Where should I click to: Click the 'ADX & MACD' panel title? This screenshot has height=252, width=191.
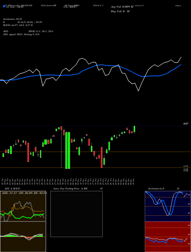pos(12,189)
